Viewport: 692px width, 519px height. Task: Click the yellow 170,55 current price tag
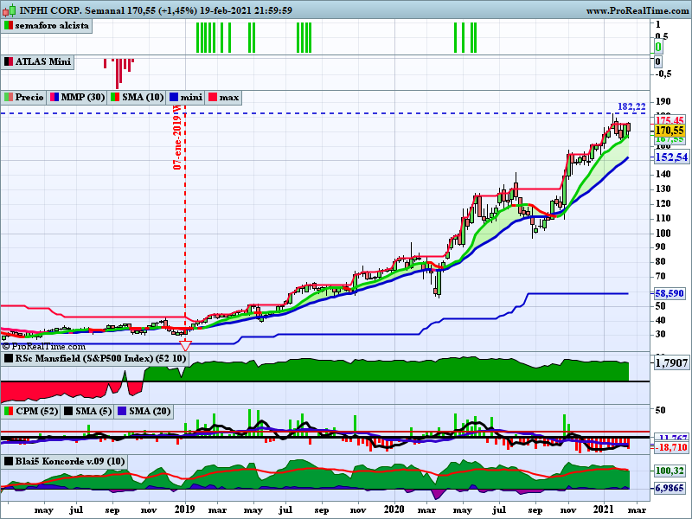(x=670, y=131)
